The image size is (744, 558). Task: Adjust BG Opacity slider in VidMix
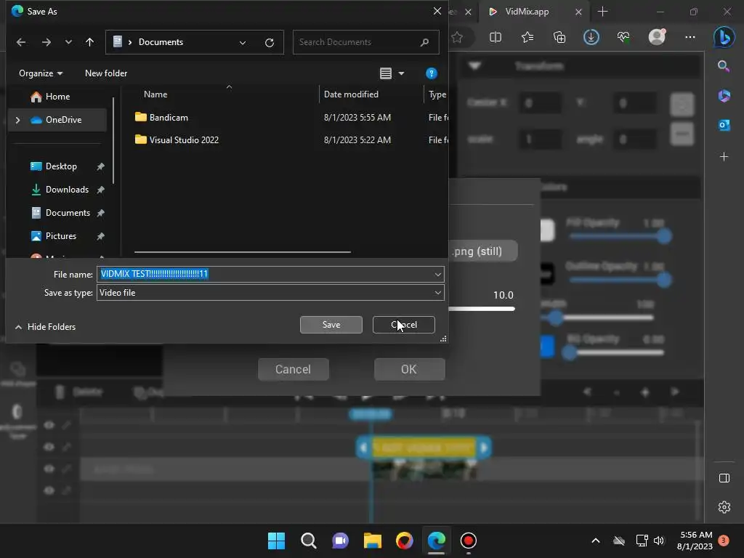[x=569, y=352]
